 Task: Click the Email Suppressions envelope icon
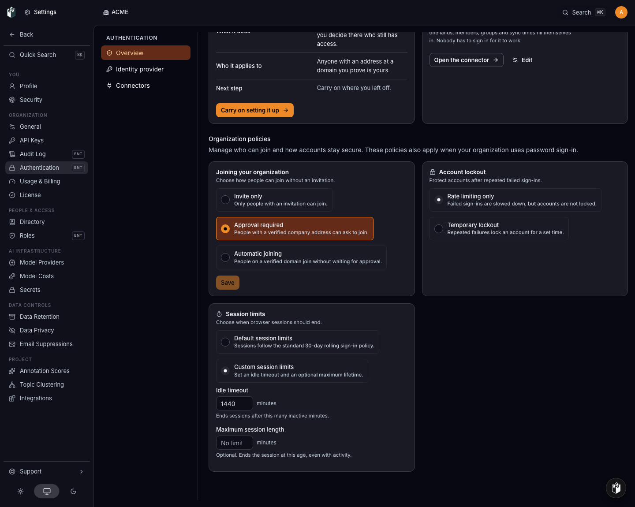(x=12, y=344)
